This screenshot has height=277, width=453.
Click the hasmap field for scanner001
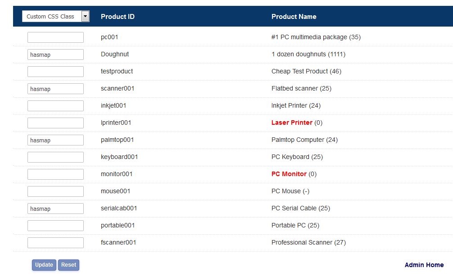point(55,89)
